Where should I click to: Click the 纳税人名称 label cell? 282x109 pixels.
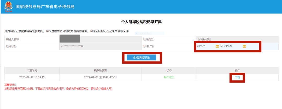(x=32, y=39)
